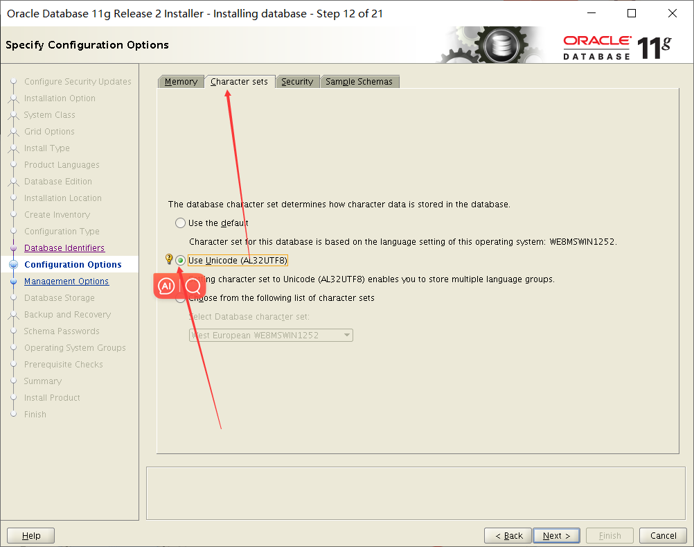
Task: Click the magnifier search icon in red widget
Action: click(x=193, y=286)
